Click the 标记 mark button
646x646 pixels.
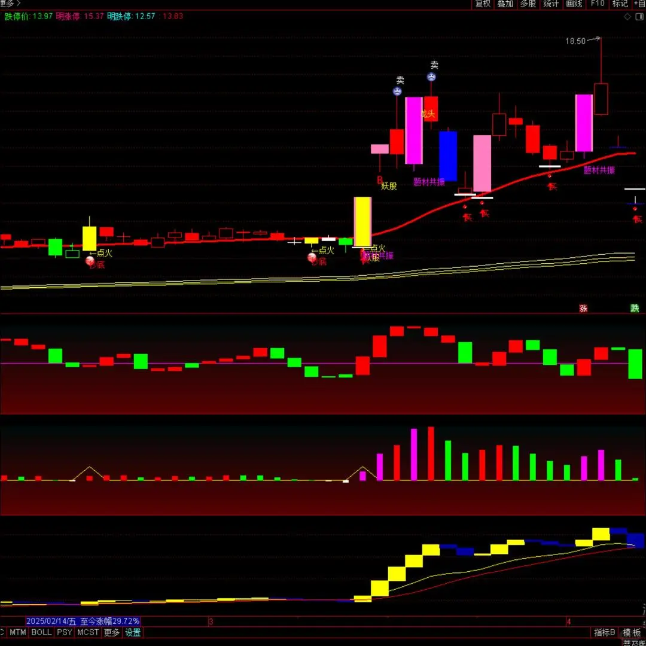(620, 4)
